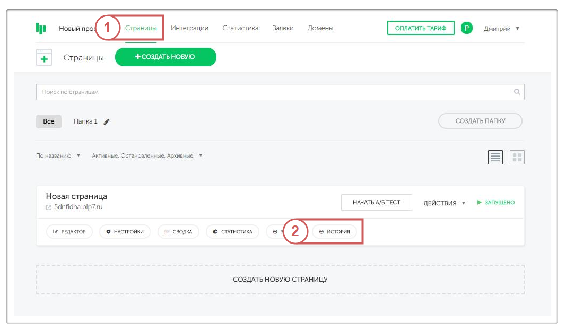Expand the По названию sort dropdown
Viewport: 566px width, 330px height.
[58, 155]
